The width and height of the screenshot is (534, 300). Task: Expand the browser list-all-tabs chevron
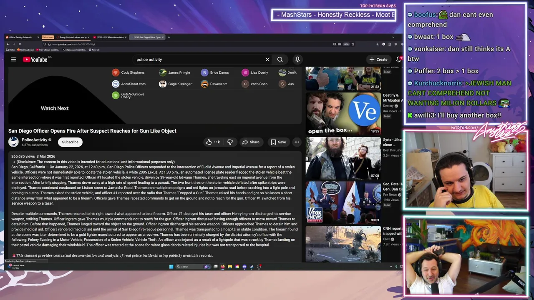[393, 37]
